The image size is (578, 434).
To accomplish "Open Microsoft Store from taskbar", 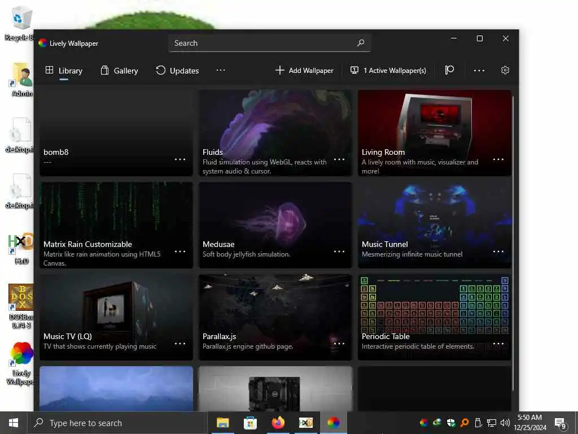I will (x=250, y=423).
